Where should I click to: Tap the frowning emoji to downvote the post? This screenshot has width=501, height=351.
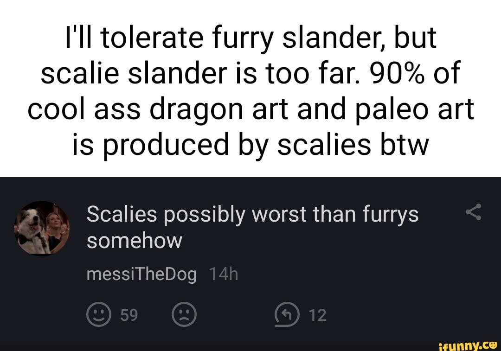click(x=184, y=314)
